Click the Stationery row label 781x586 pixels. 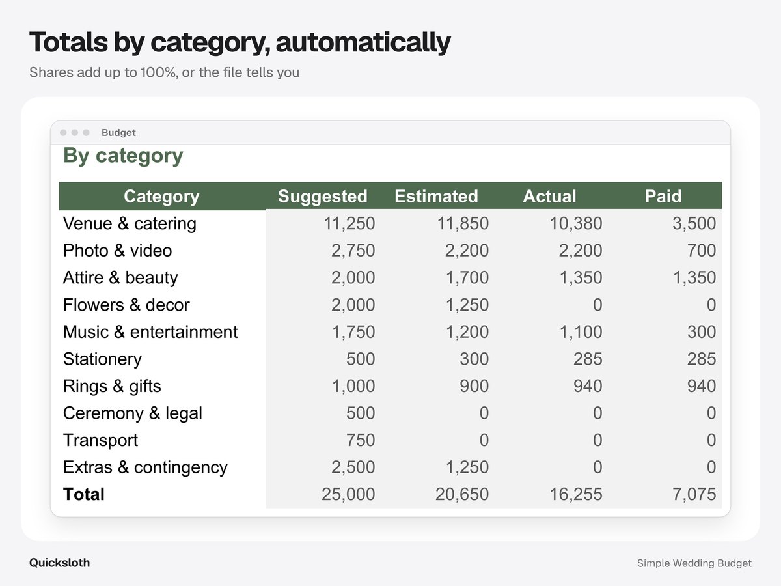102,359
